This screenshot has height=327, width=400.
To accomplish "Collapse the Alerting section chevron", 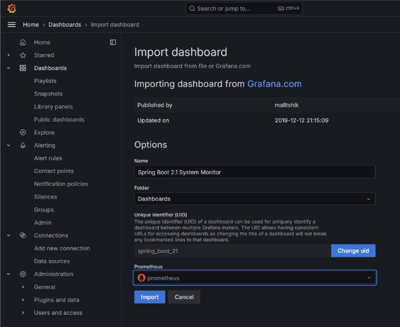I will 8,145.
